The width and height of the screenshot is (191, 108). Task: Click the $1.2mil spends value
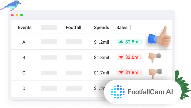point(101,42)
